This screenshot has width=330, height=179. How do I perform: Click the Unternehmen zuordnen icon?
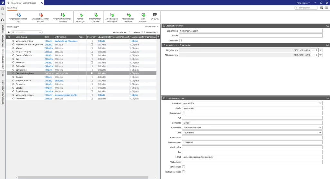(95, 15)
